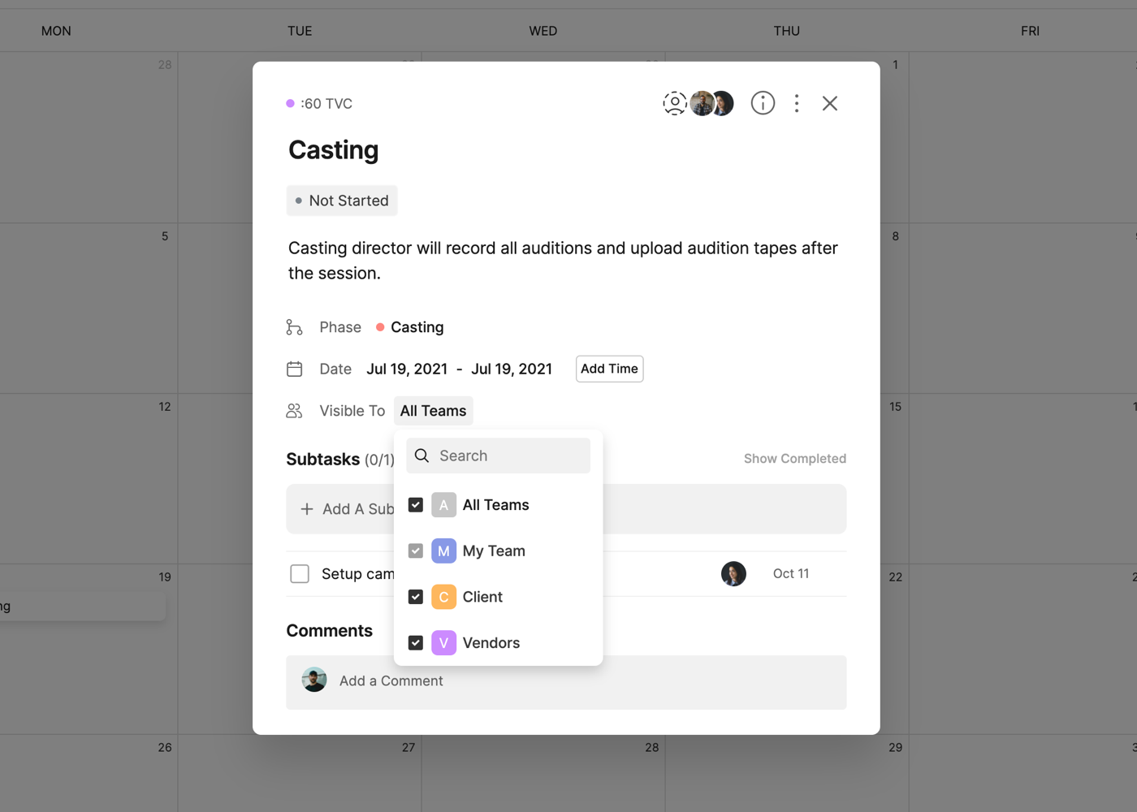Viewport: 1137px width, 812px height.
Task: Click the add assignee icon
Action: pos(674,103)
